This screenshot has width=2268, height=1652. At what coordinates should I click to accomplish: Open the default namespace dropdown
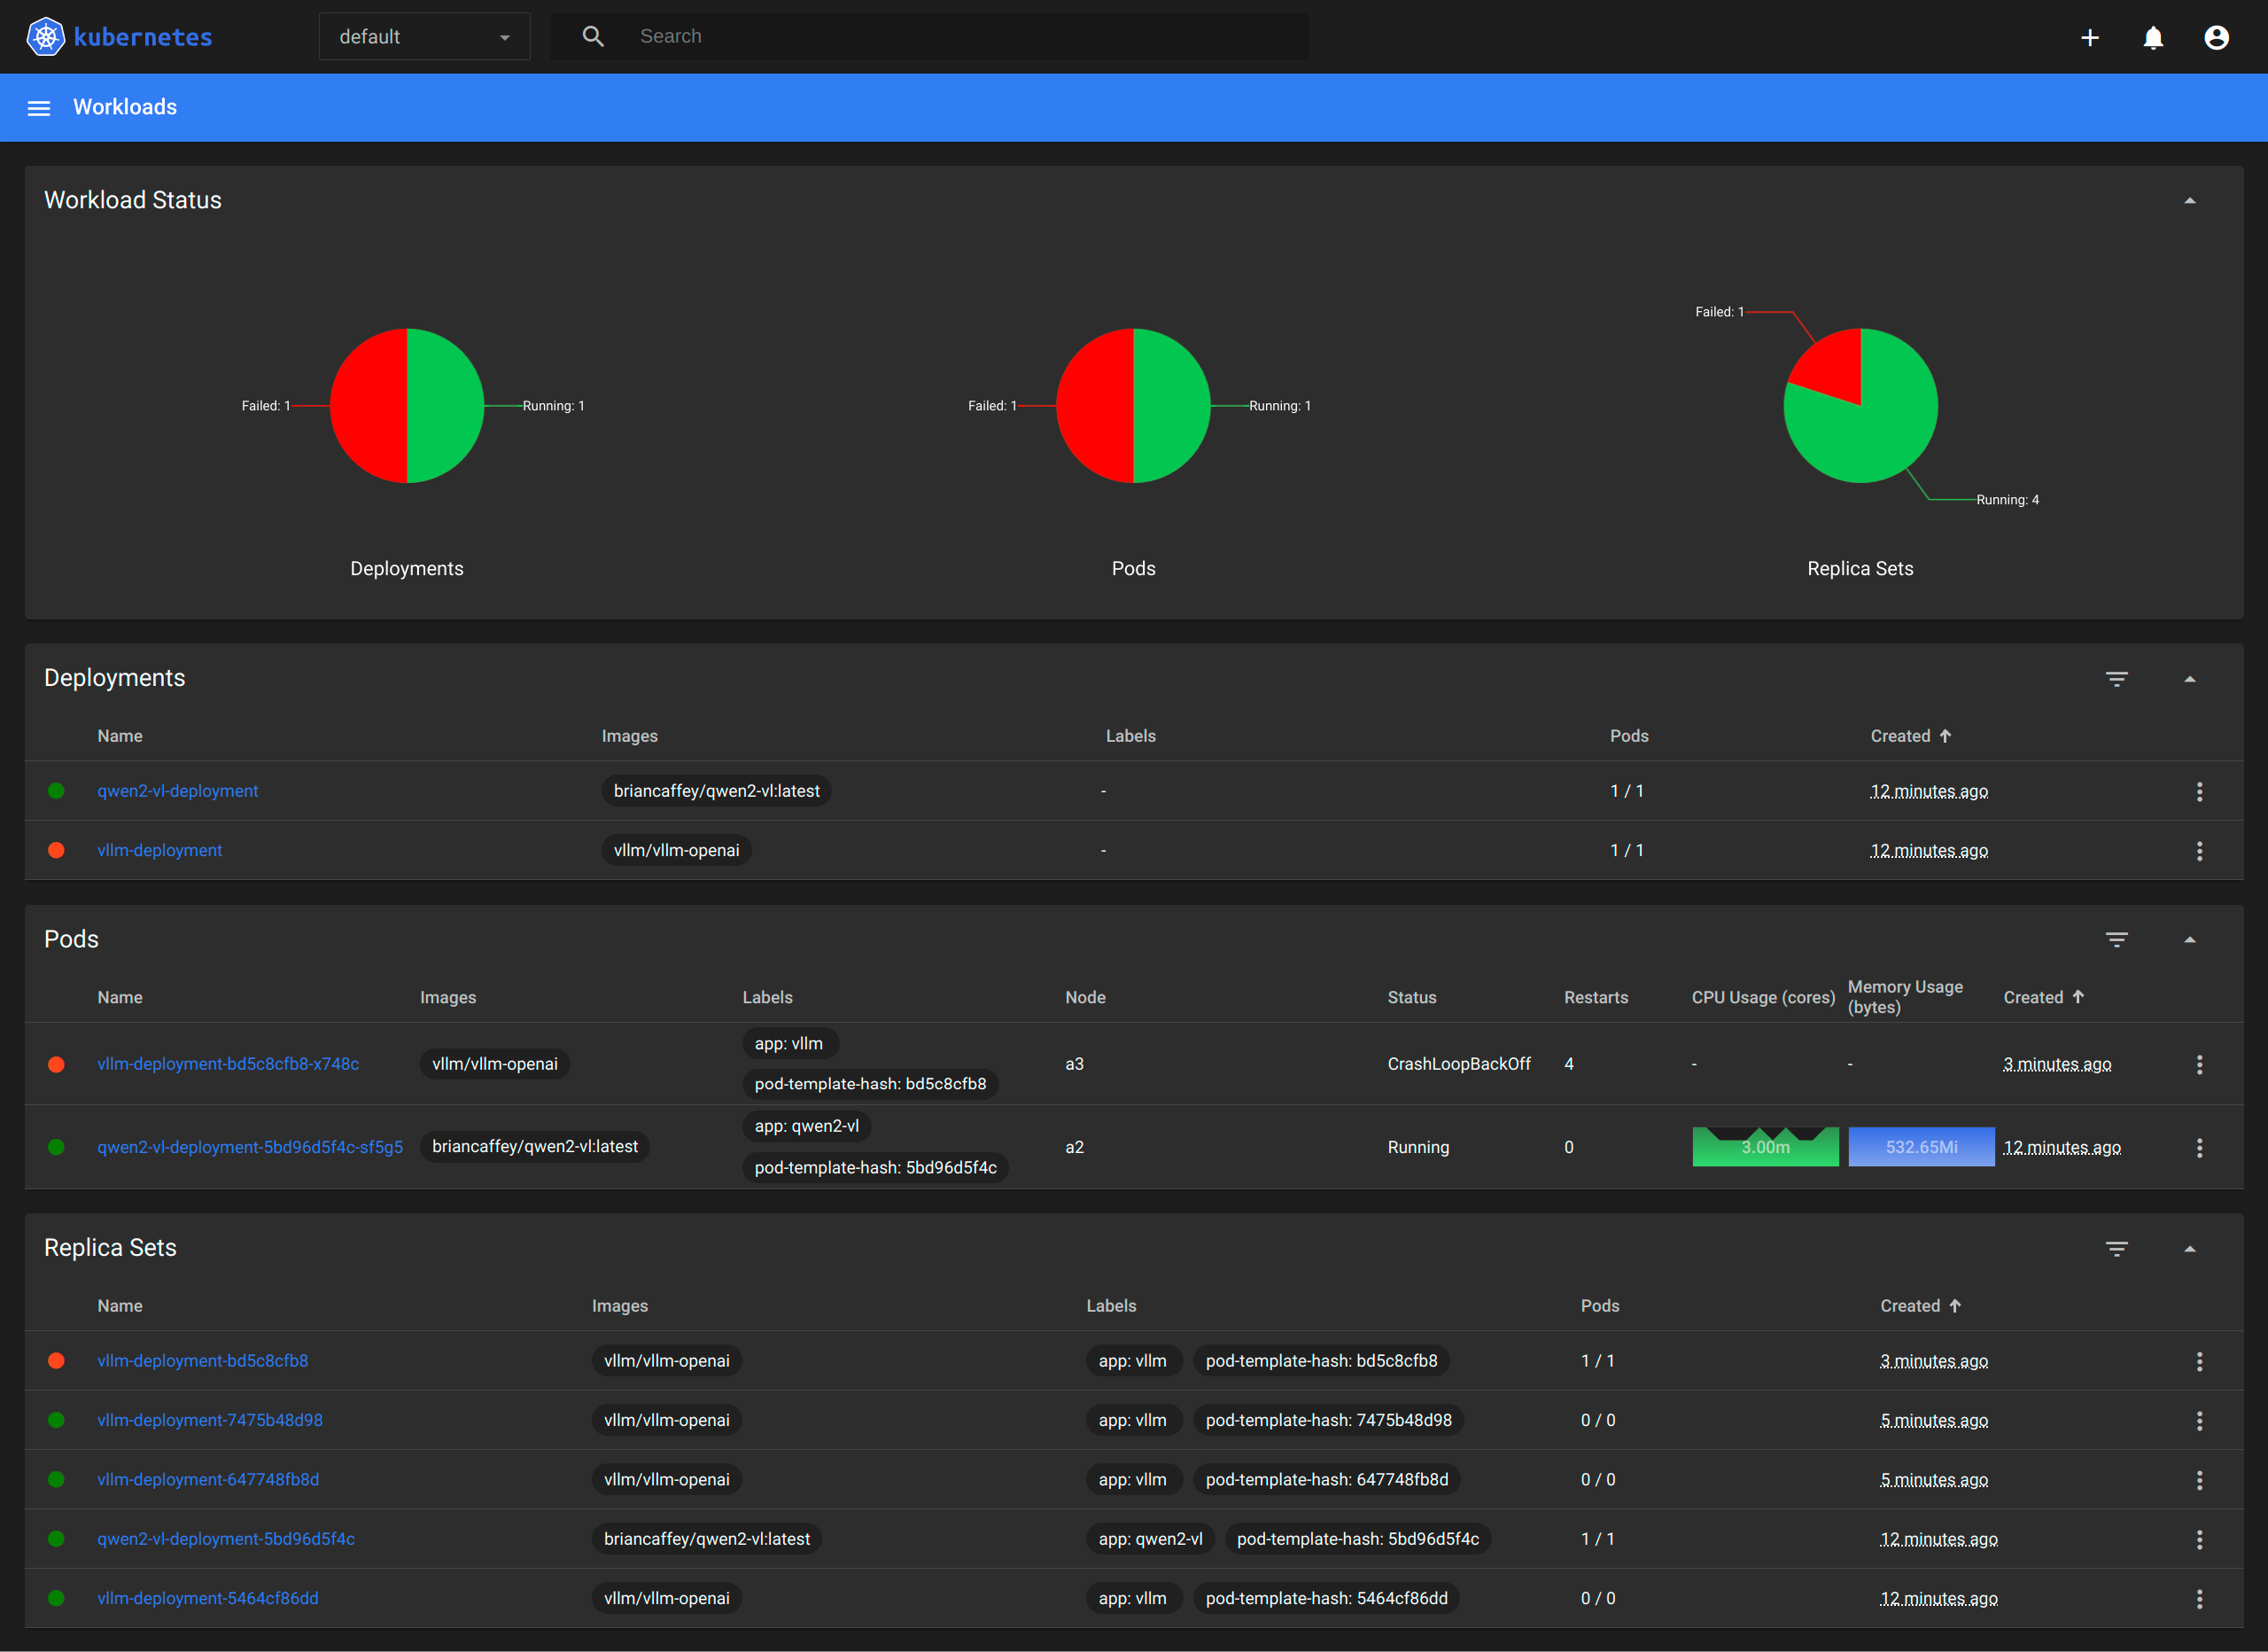[x=424, y=37]
